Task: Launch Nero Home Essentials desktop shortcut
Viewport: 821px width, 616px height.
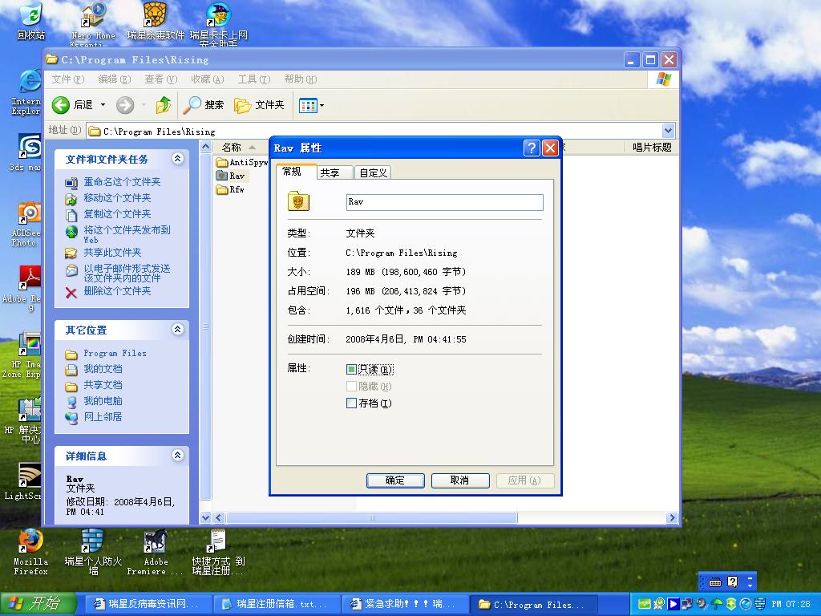Action: point(93,23)
